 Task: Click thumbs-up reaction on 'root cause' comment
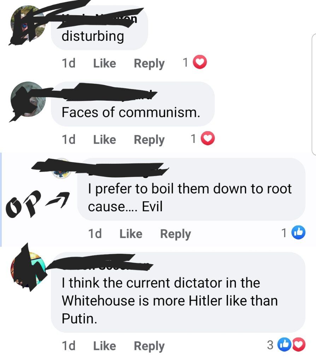(x=298, y=233)
